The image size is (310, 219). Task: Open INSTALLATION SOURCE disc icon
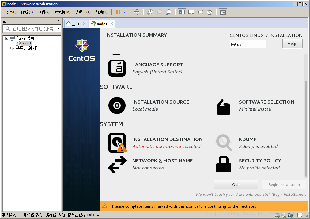click(117, 106)
